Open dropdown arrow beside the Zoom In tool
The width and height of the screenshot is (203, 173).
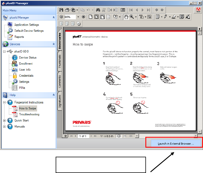pos(136,17)
